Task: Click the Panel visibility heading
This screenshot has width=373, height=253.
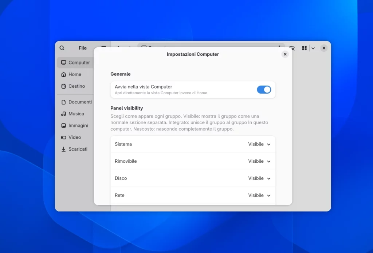Action: point(126,108)
